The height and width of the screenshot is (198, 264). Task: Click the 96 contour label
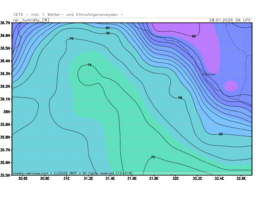click(x=194, y=36)
